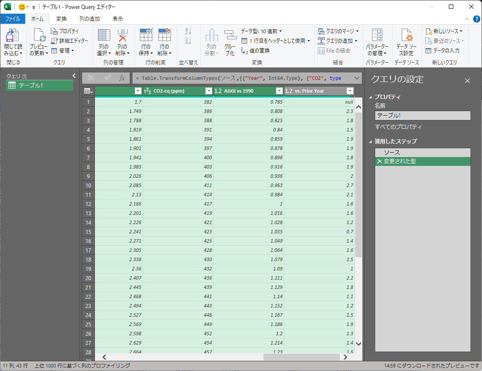This screenshot has height=371, width=482.
Task: Click the 行の保持 keep rows icon
Action: click(146, 35)
